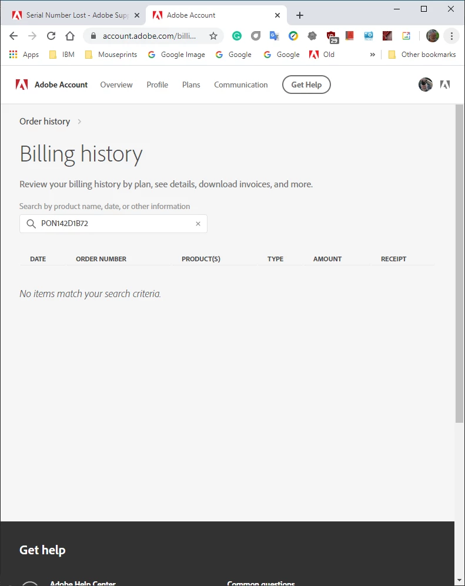Click the Get Help button

click(306, 85)
